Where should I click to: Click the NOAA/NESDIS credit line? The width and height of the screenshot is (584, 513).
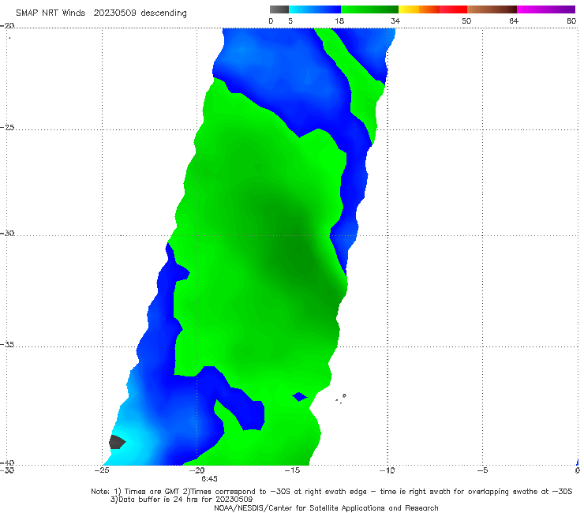[326, 507]
